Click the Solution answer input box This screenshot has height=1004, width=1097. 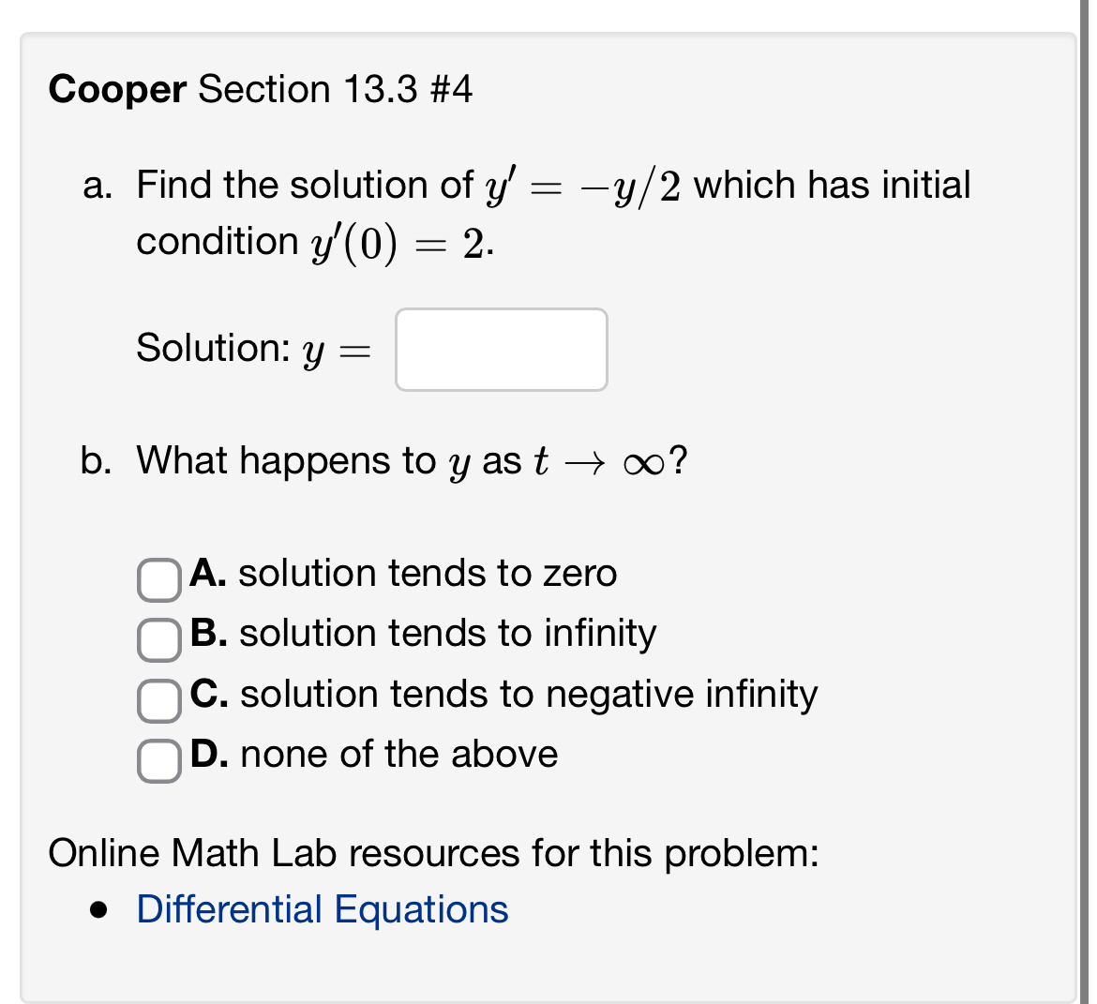pyautogui.click(x=501, y=349)
